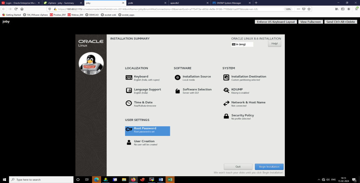Open Keyboard settings via its keyboard icon
The image size is (360, 183).
pyautogui.click(x=129, y=78)
